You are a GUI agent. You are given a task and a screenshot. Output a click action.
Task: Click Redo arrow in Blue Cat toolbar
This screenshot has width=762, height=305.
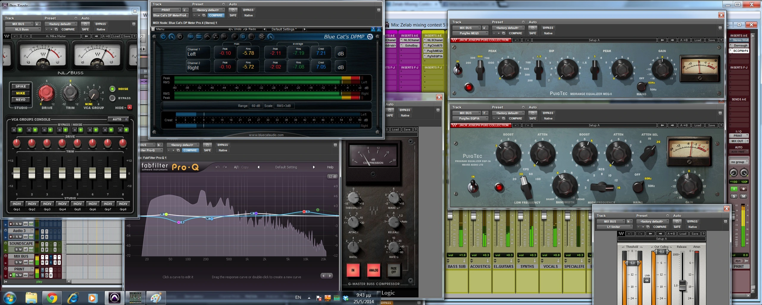click(245, 29)
